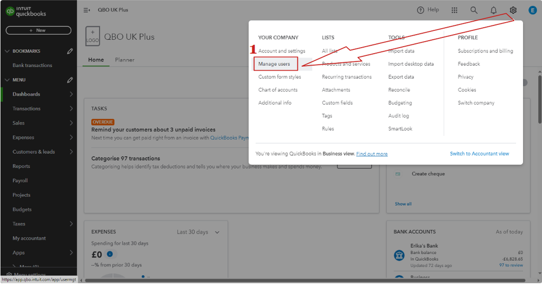Viewport: 542px width, 284px height.
Task: Open the apps grid icon
Action: (455, 10)
